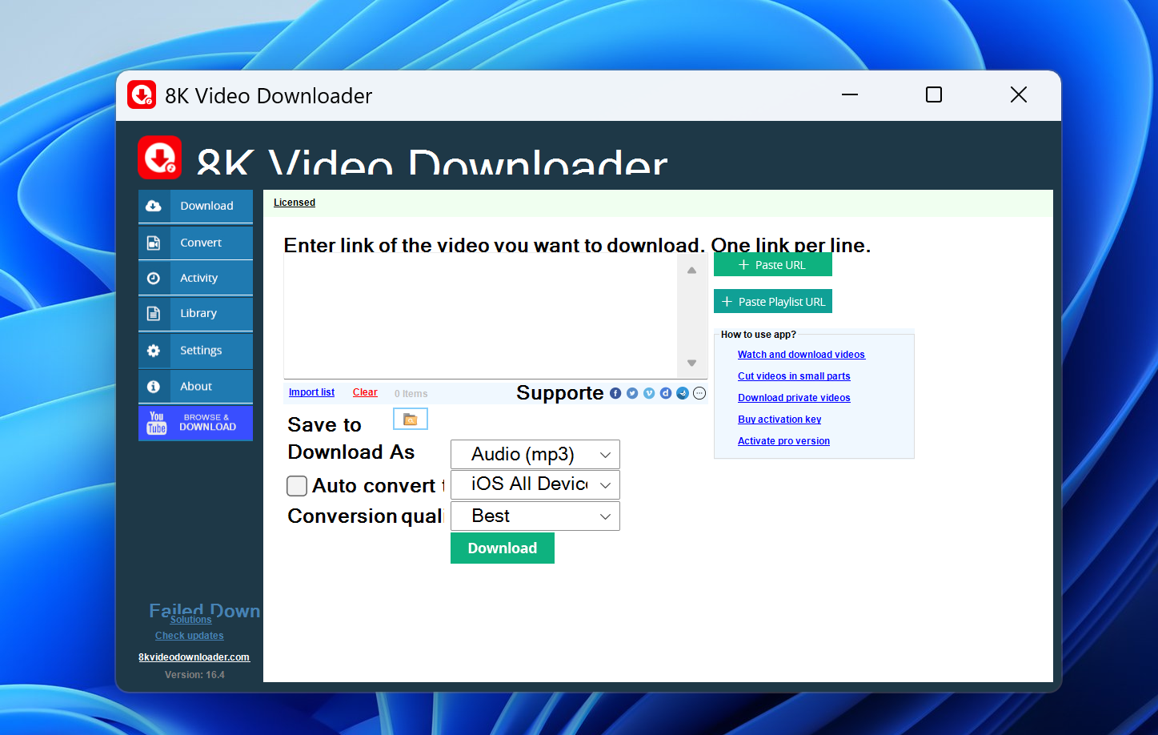
Task: Click the Paste Playlist URL button
Action: pos(773,301)
